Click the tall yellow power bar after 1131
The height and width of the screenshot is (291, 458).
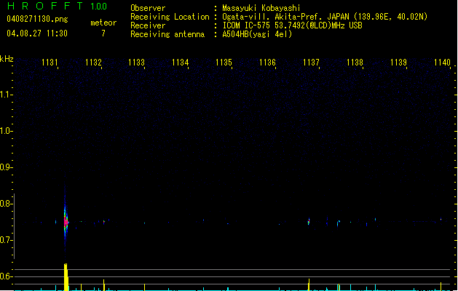[x=66, y=277]
